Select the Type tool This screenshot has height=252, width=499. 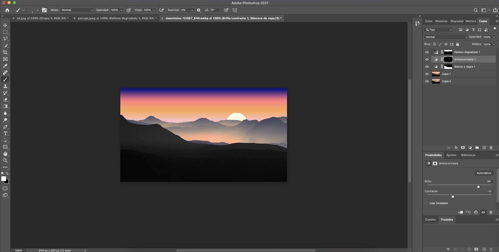click(5, 133)
